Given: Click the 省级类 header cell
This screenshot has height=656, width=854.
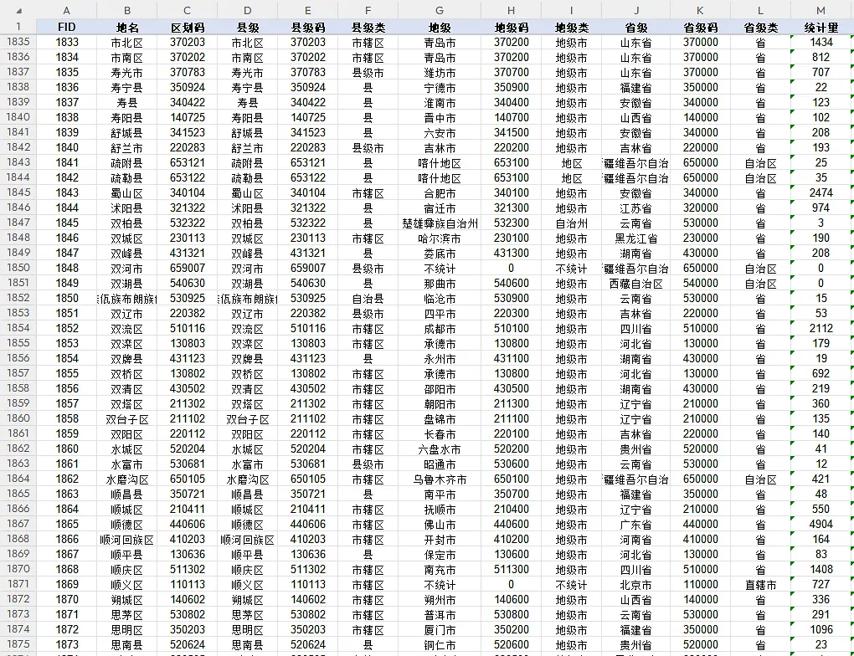Looking at the screenshot, I should [760, 28].
